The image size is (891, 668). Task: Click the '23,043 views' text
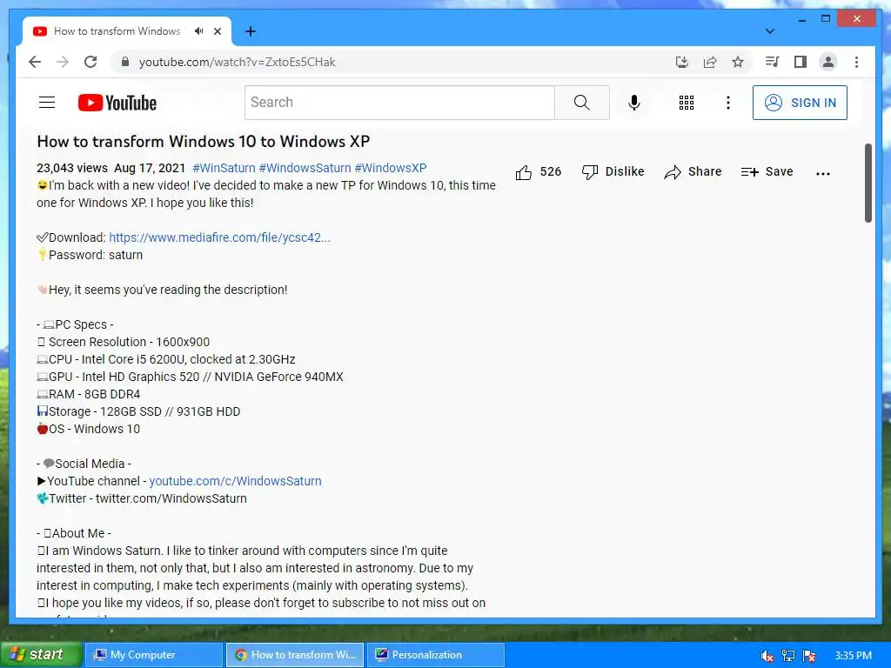point(72,168)
